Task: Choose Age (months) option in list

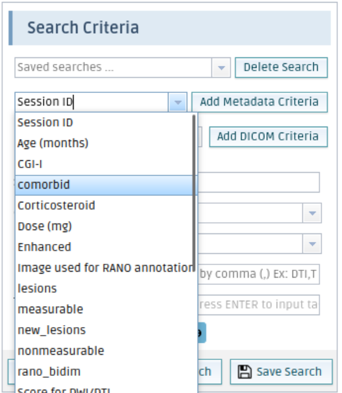Action: tap(104, 143)
